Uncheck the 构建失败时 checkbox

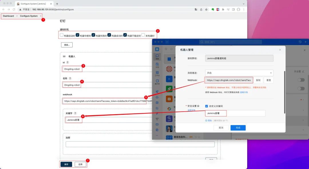[93, 35]
